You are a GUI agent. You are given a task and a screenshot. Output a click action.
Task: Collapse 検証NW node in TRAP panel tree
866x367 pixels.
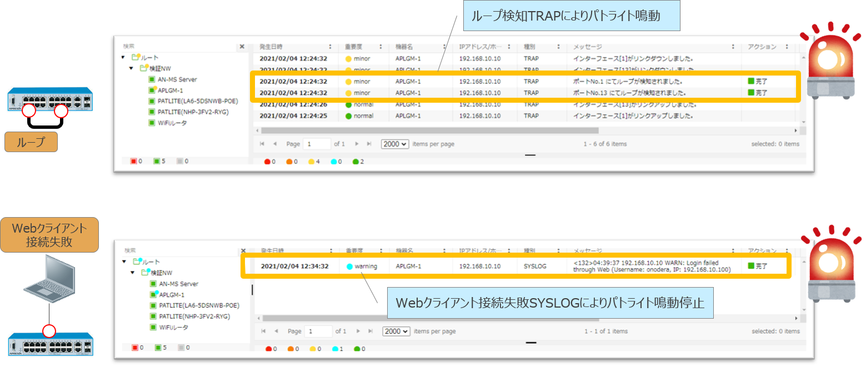pyautogui.click(x=131, y=68)
